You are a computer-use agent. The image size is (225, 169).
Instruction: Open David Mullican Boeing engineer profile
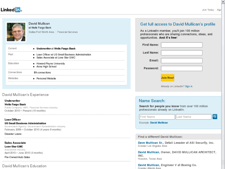coord(148,165)
